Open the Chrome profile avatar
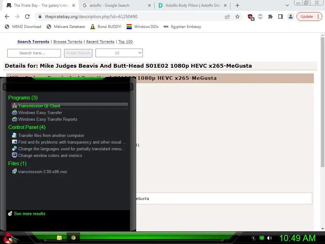The width and height of the screenshot is (325, 244). [291, 17]
